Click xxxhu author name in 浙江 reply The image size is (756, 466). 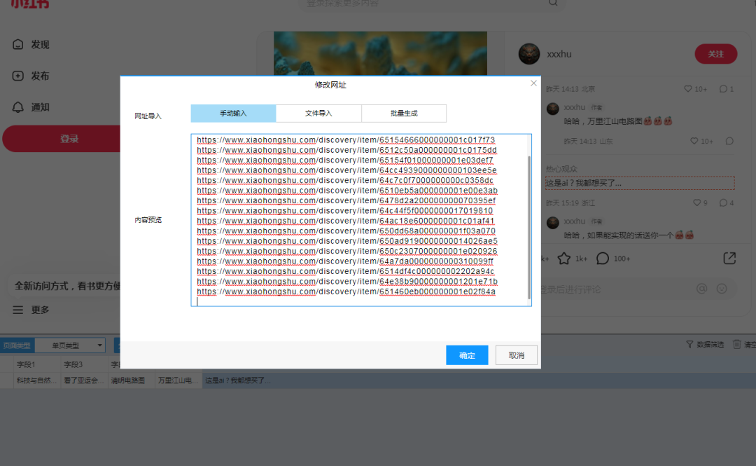574,221
